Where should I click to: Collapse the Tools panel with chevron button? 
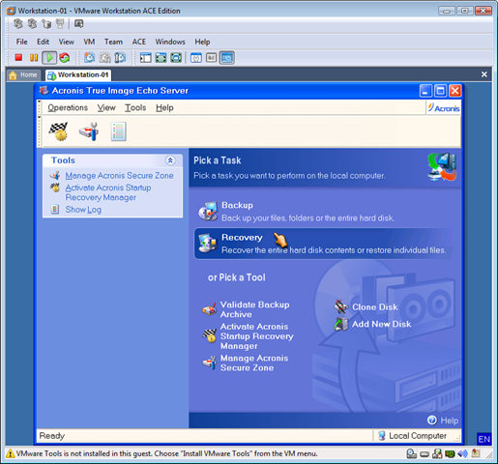(x=170, y=160)
